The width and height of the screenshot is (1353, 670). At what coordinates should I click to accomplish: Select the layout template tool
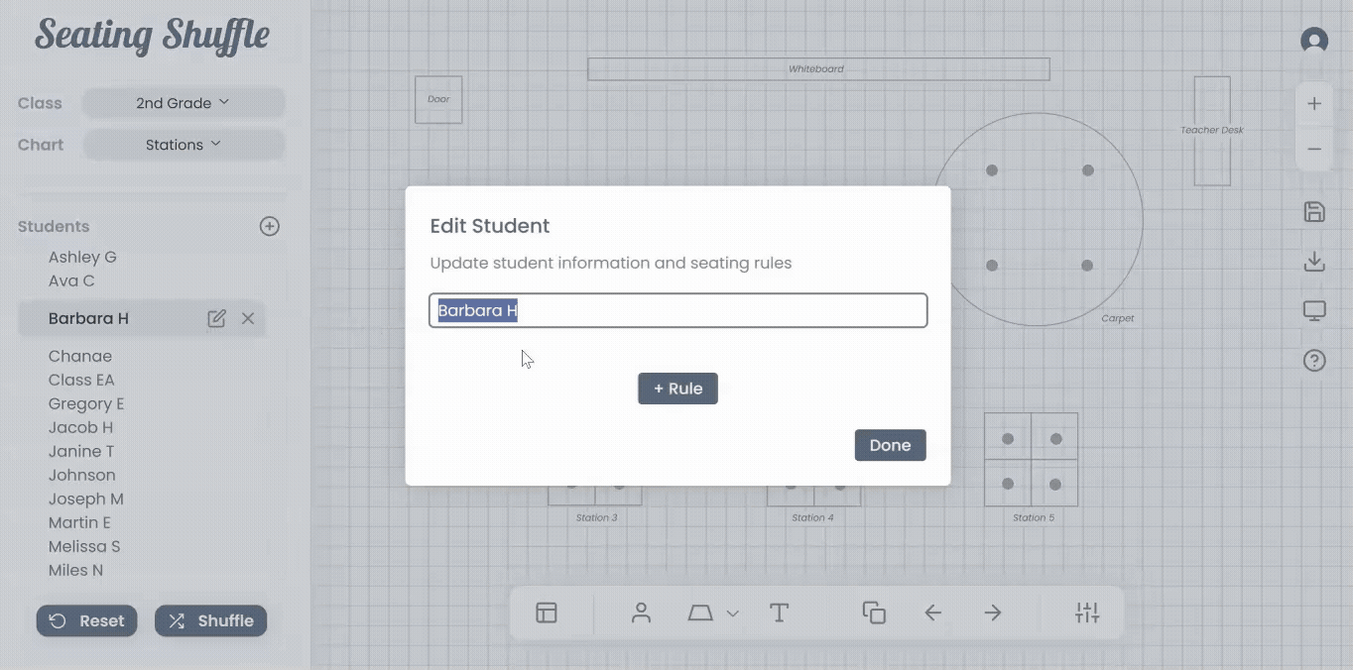547,613
